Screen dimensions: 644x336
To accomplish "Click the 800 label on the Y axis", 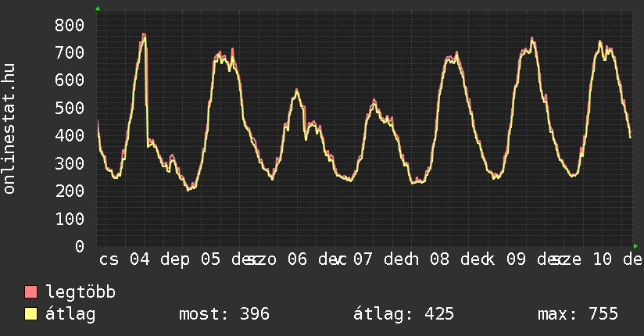I will coord(70,25).
